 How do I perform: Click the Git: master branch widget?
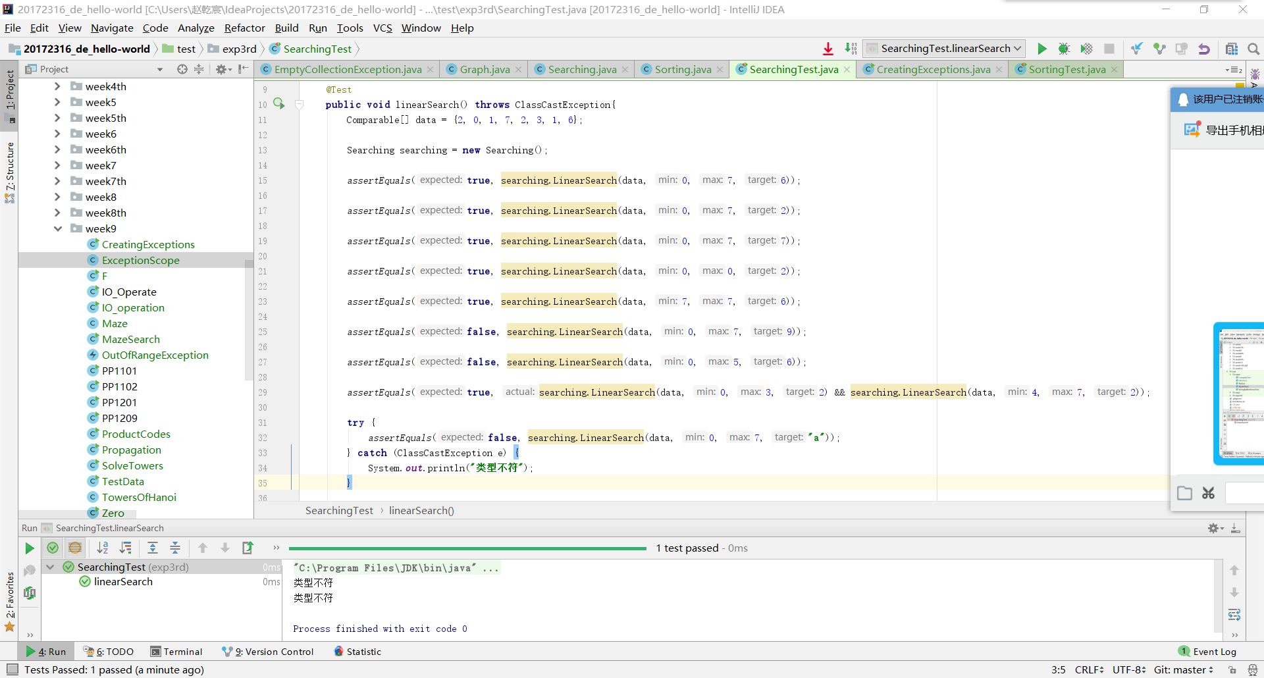[1183, 669]
